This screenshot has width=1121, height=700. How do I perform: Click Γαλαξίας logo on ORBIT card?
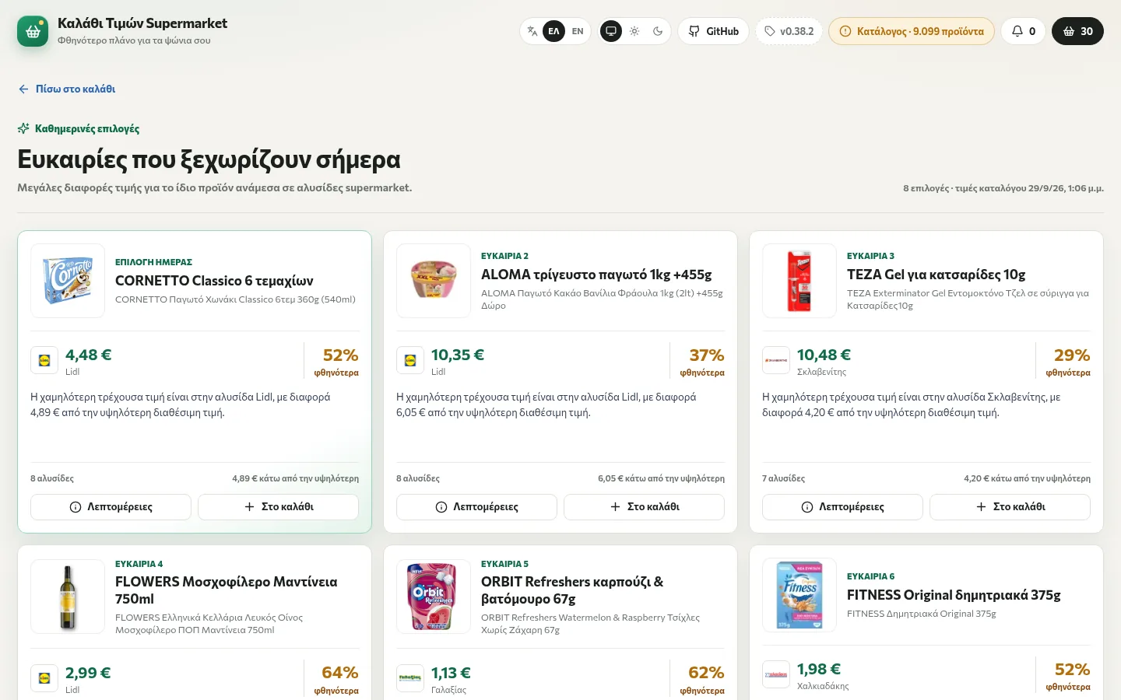[410, 678]
